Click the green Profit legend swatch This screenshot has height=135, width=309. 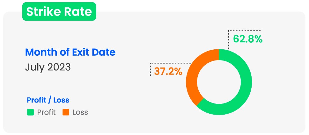coord(30,112)
